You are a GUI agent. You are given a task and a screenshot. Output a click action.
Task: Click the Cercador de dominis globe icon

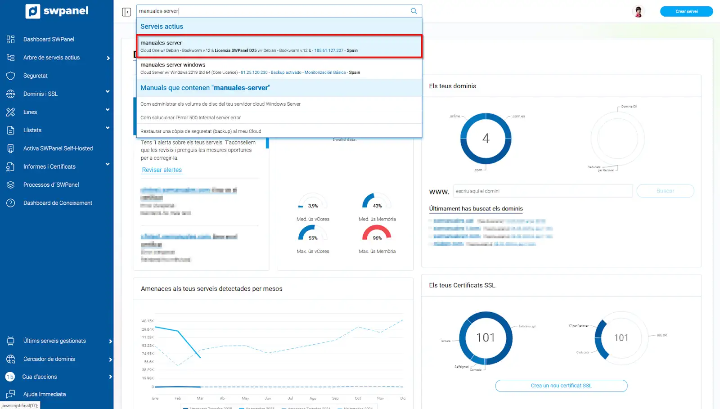pyautogui.click(x=11, y=359)
